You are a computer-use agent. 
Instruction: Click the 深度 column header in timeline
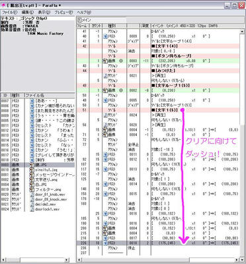click(145, 26)
